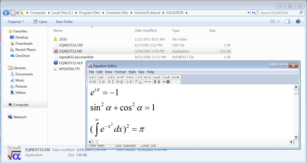Open the subscript and superscript templates palette

(111, 82)
